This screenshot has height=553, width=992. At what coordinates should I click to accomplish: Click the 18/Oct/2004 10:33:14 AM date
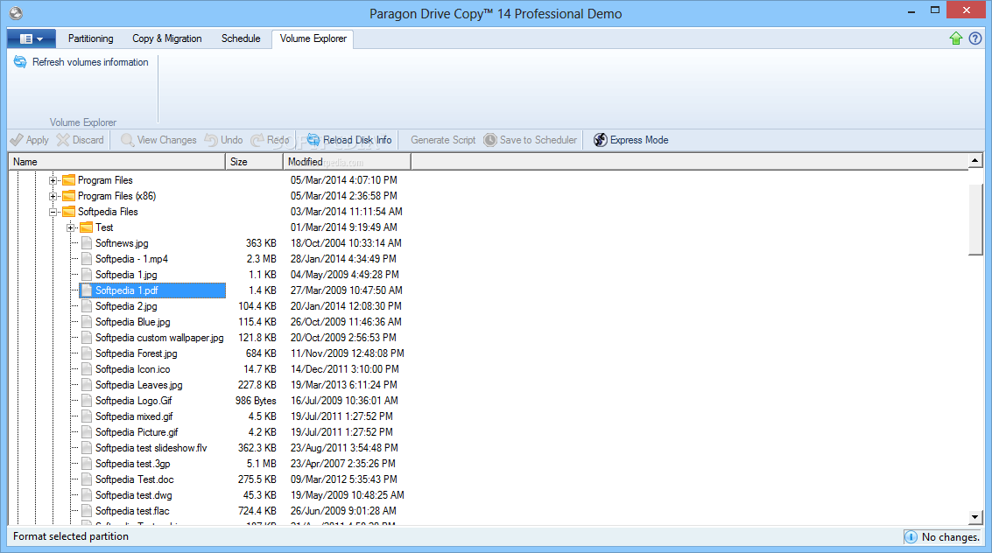tap(346, 243)
